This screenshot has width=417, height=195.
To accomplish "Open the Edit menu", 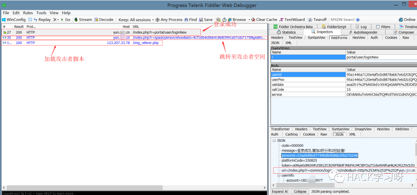I will (x=16, y=13).
